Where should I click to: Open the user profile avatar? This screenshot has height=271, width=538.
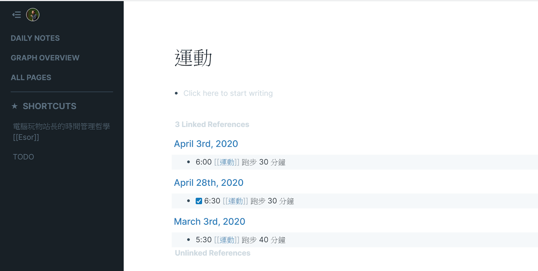33,15
